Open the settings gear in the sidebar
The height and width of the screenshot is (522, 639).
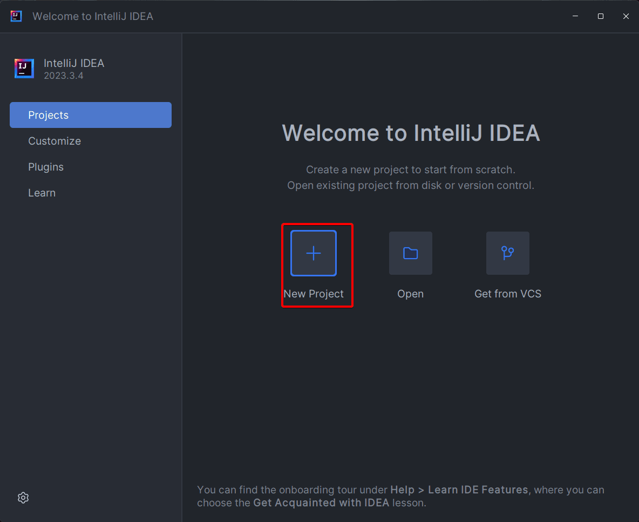[x=23, y=498]
